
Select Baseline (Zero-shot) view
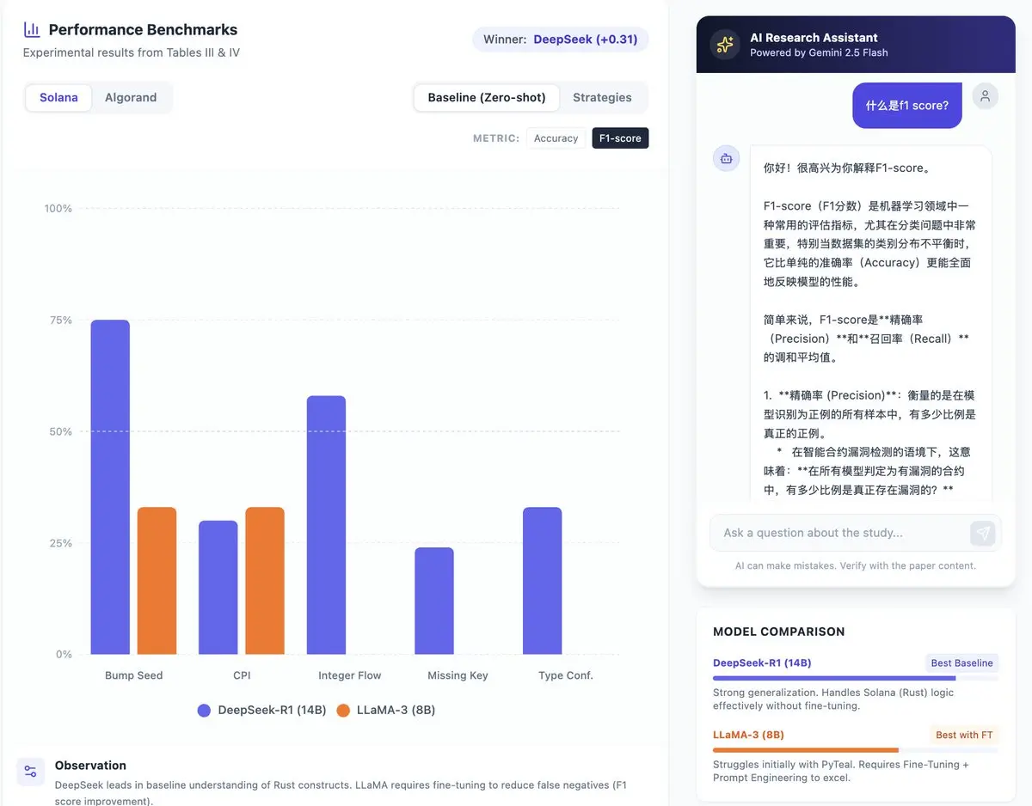[x=487, y=97]
